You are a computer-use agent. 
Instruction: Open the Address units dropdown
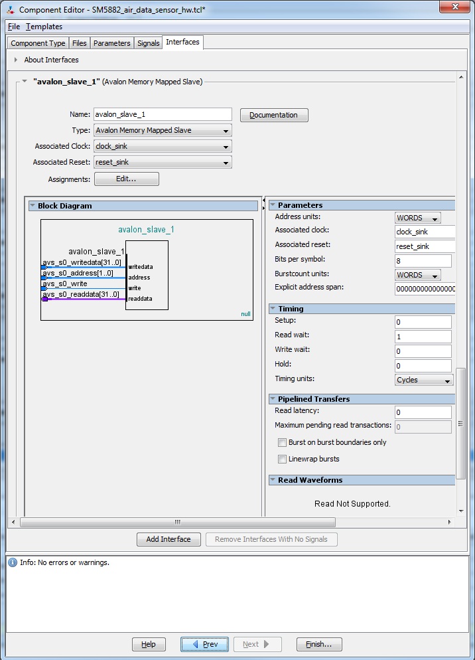(417, 218)
